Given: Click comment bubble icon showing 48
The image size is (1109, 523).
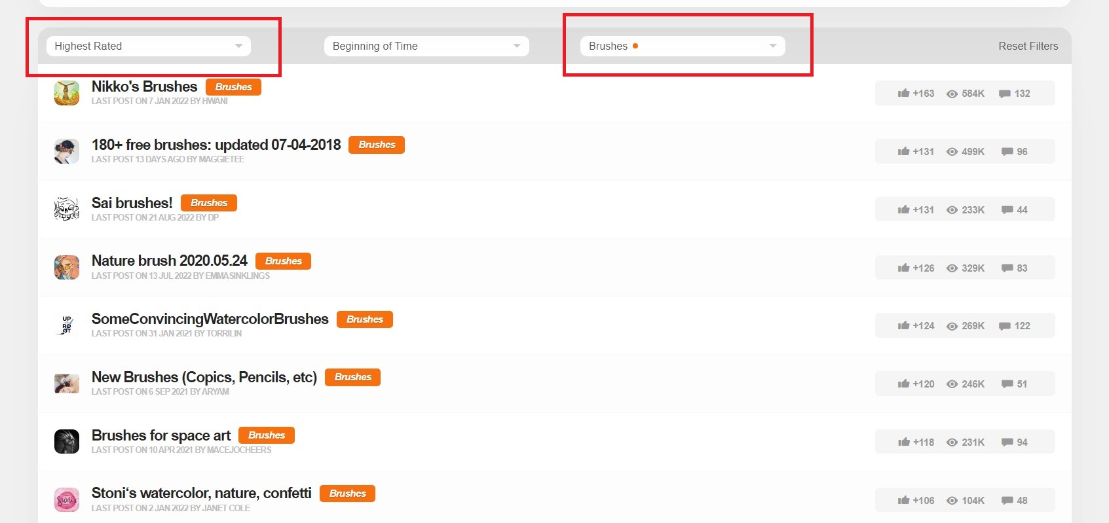Looking at the screenshot, I should coord(1007,501).
